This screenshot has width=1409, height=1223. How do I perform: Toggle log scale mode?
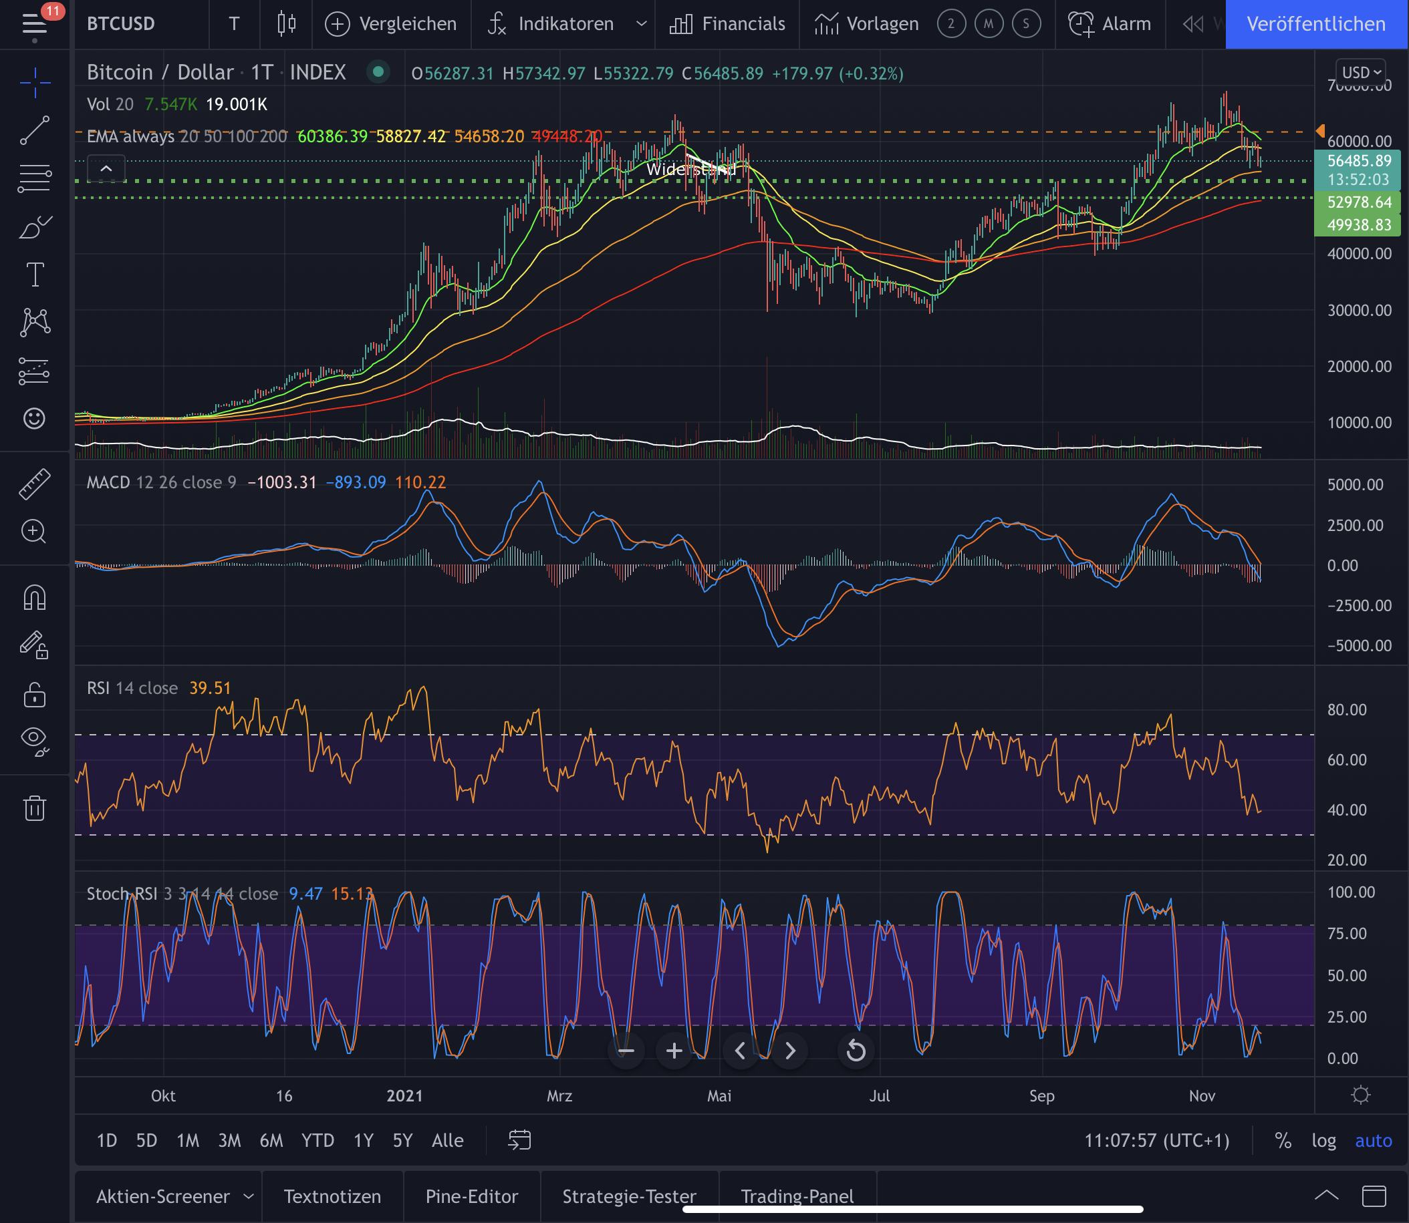1323,1140
